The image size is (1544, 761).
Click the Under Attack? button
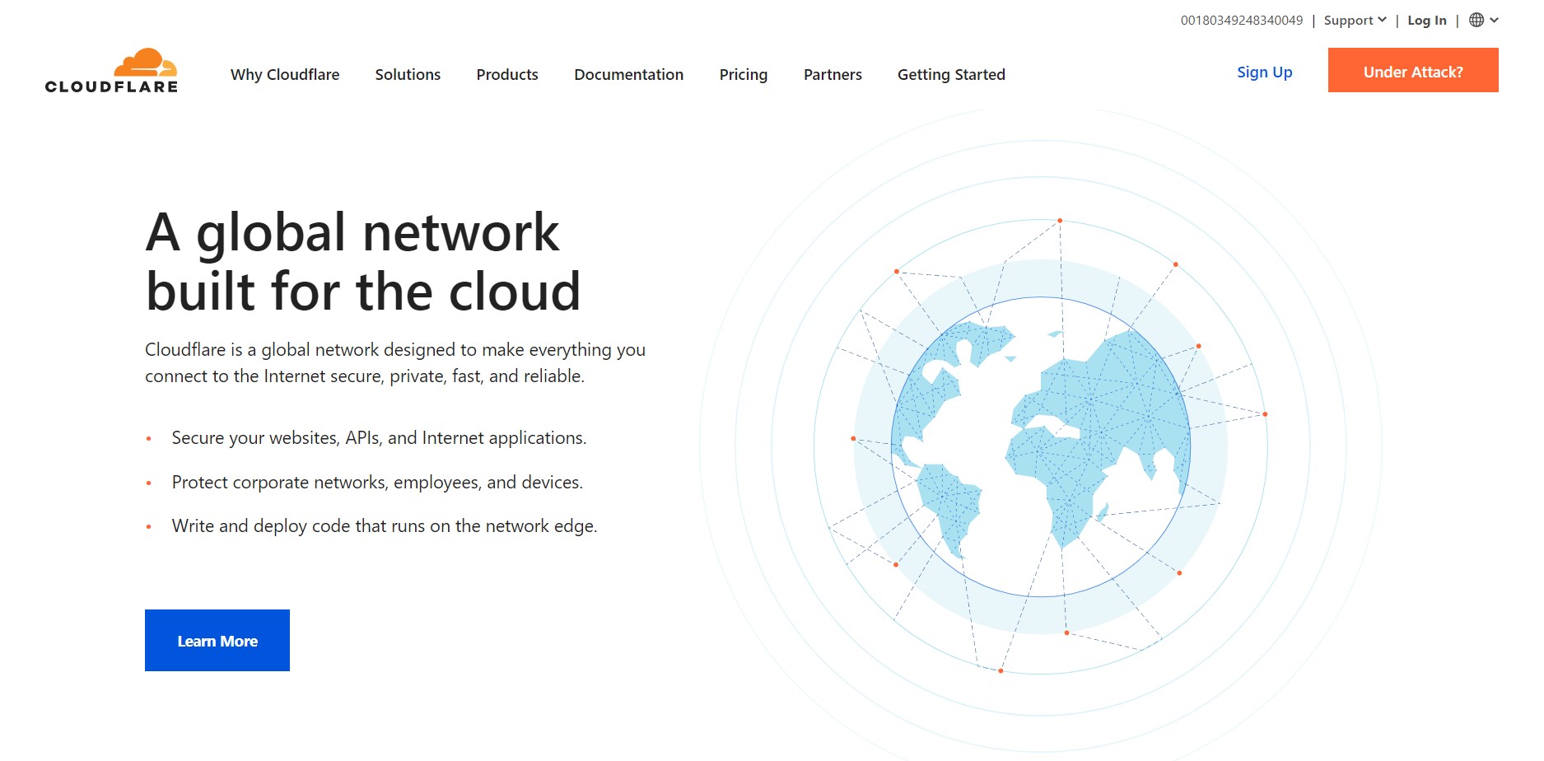[x=1413, y=71]
